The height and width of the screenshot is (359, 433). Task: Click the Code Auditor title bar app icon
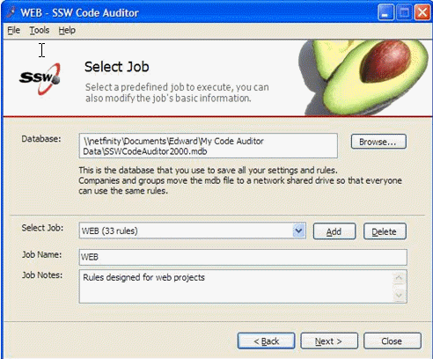(x=11, y=12)
